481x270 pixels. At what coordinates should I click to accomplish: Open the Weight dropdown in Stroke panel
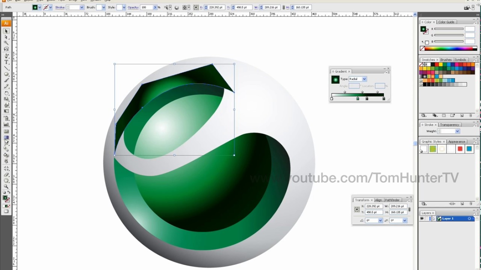click(457, 131)
